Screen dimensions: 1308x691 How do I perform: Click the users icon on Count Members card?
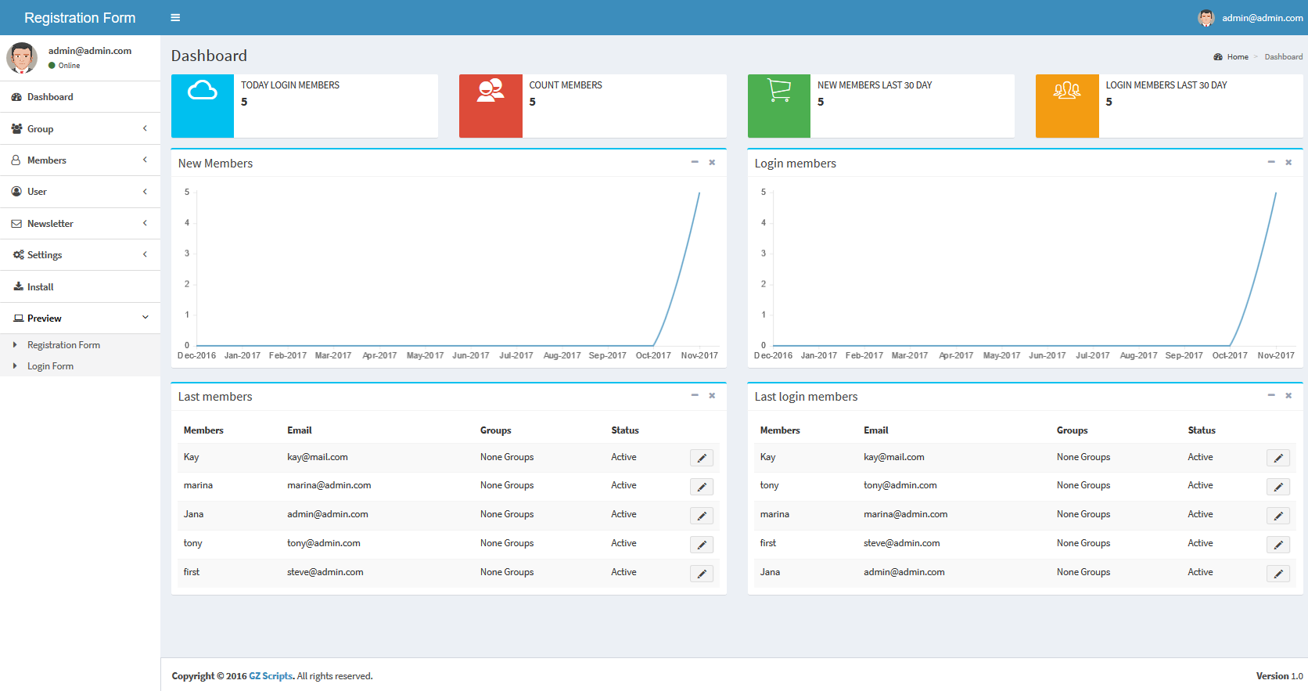(490, 91)
